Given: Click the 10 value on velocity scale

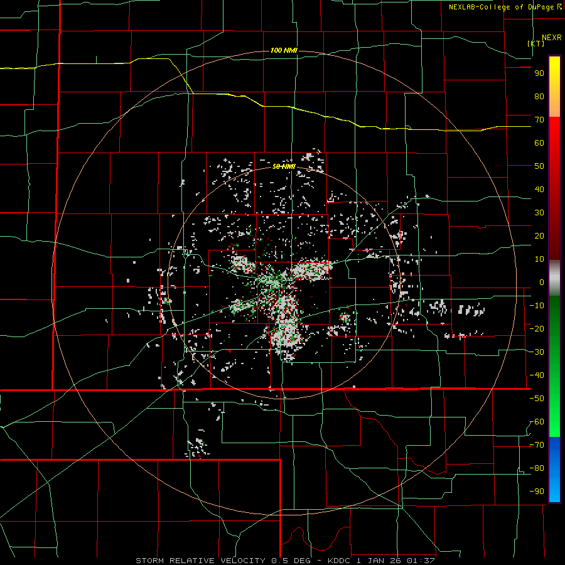Looking at the screenshot, I should click(x=539, y=259).
